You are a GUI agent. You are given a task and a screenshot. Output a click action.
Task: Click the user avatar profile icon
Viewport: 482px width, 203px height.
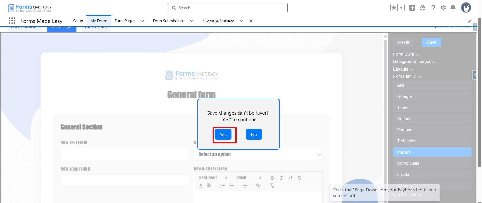pyautogui.click(x=466, y=8)
